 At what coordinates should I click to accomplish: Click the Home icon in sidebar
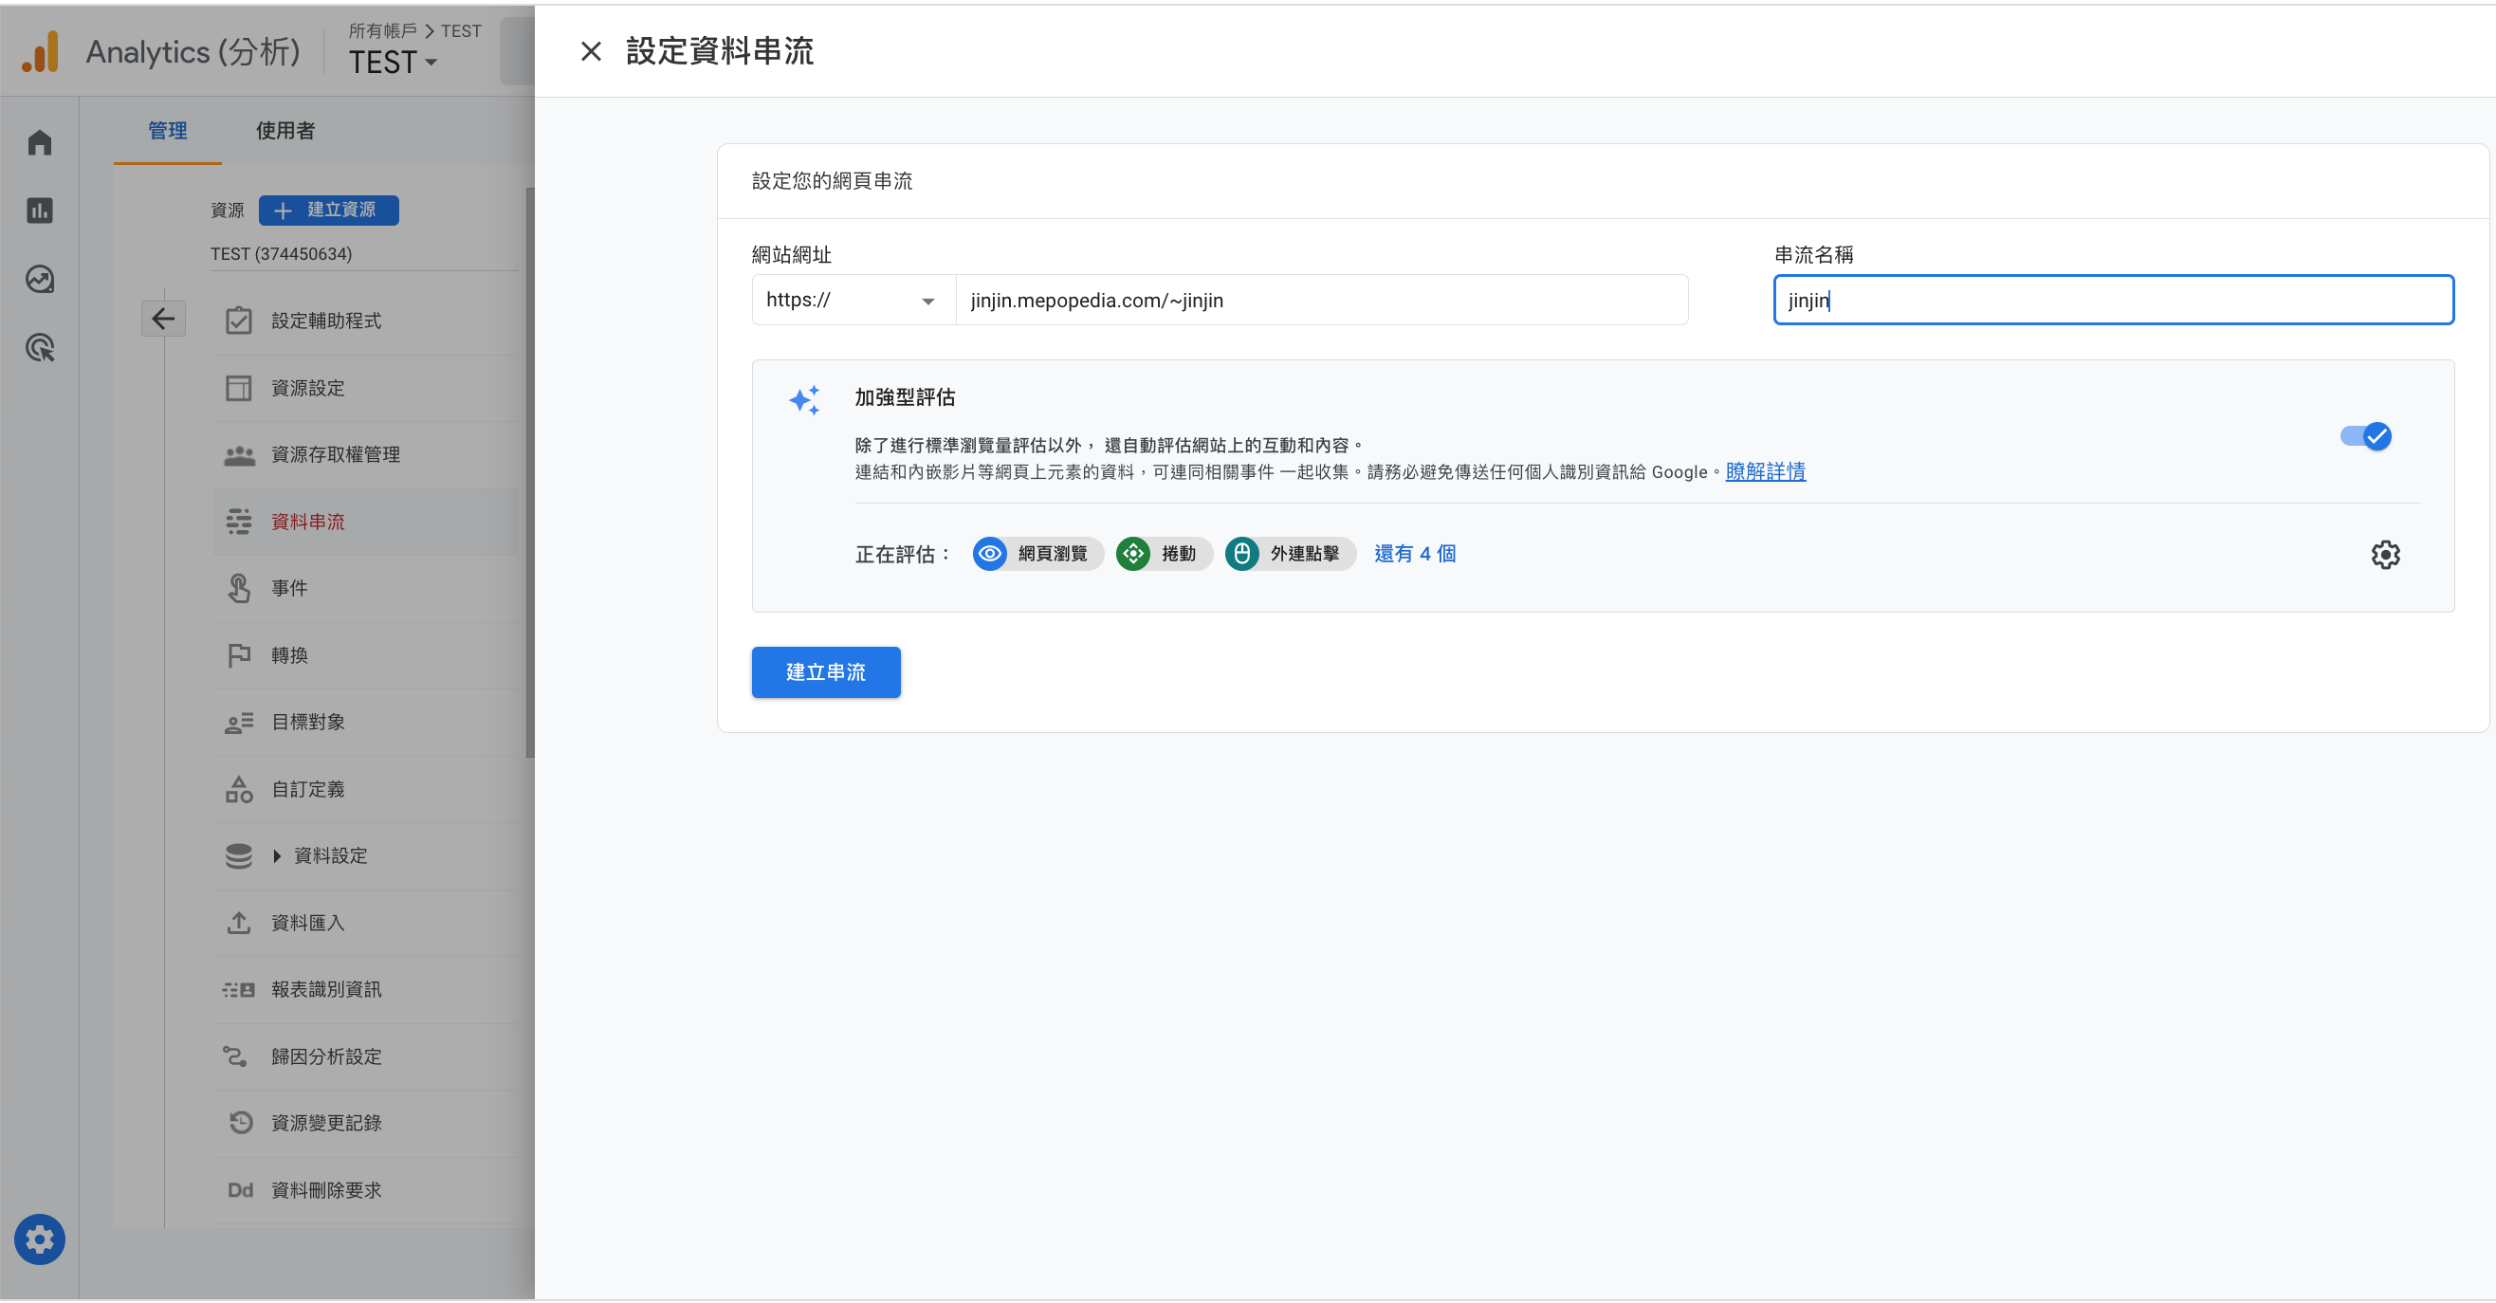coord(40,142)
